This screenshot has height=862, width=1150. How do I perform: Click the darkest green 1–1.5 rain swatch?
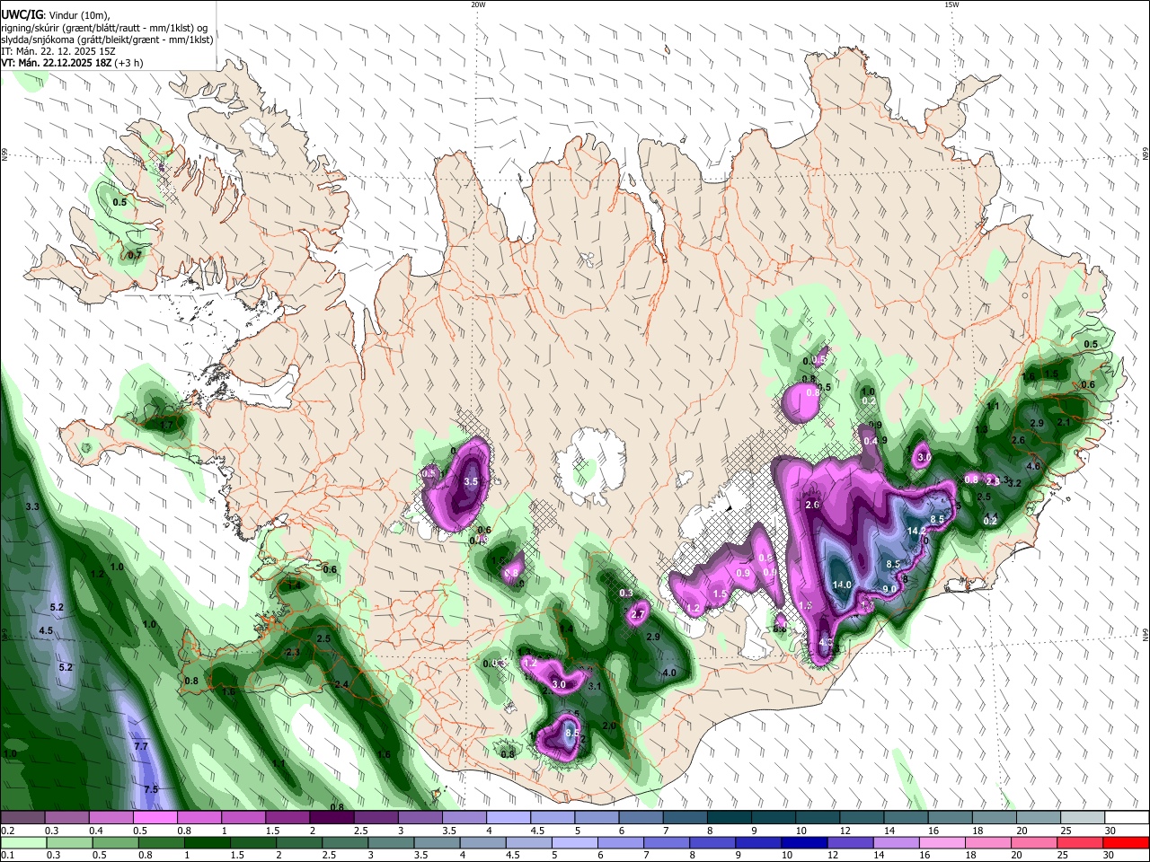tap(206, 842)
